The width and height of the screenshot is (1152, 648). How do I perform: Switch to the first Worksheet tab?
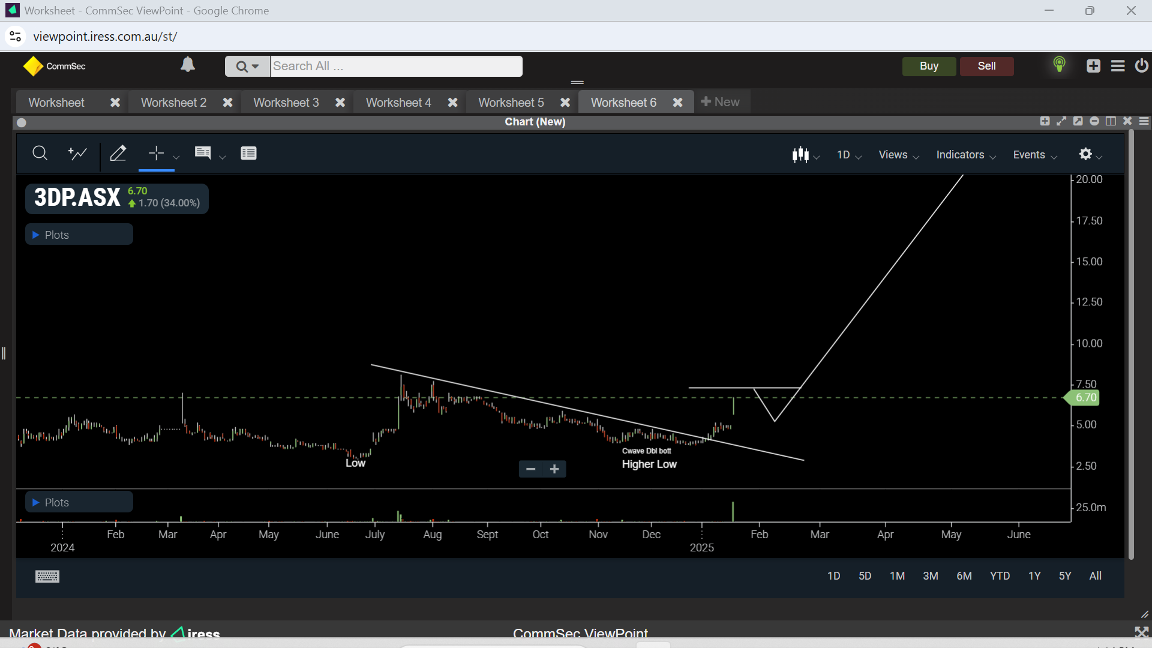point(56,103)
